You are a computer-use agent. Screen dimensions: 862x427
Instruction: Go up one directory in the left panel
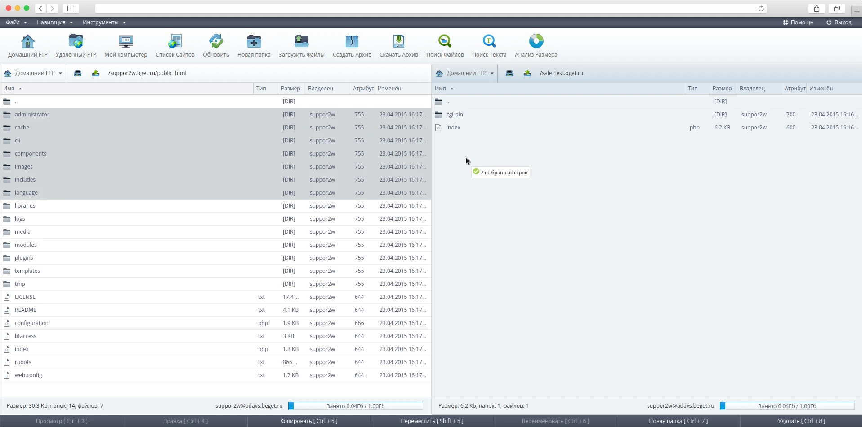pos(96,73)
